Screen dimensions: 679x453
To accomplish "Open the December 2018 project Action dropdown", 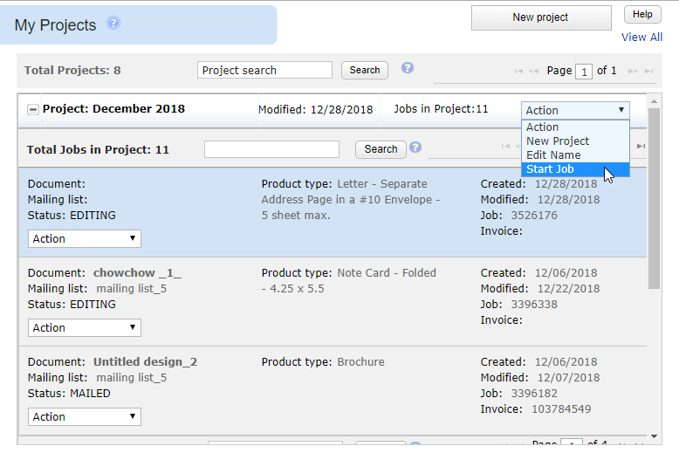I will pyautogui.click(x=575, y=110).
